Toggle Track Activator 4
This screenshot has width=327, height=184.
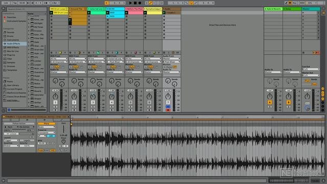pyautogui.click(x=111, y=102)
